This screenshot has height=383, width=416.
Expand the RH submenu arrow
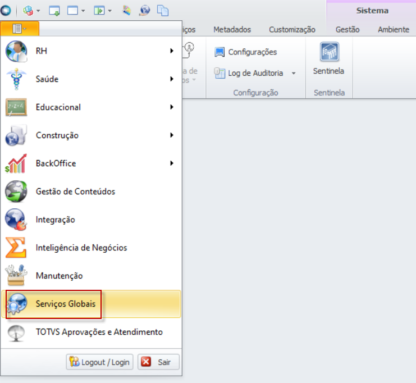[172, 51]
